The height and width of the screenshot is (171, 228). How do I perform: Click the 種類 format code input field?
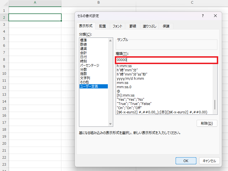[x=166, y=60]
